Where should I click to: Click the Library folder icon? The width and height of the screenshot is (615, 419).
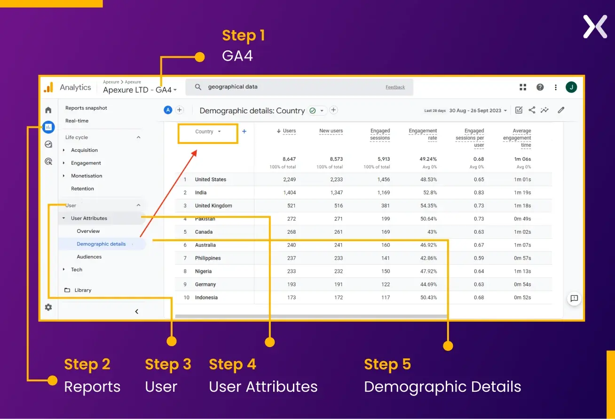67,290
